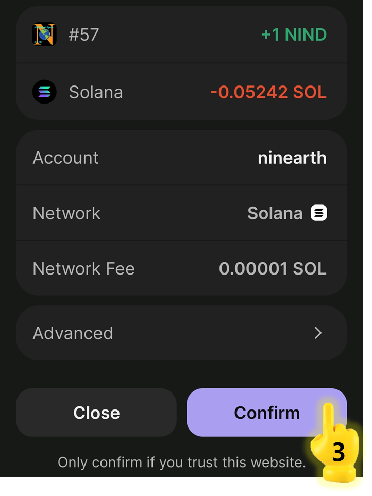The width and height of the screenshot is (372, 496).
Task: Click the Solana asset name label
Action: click(x=96, y=92)
